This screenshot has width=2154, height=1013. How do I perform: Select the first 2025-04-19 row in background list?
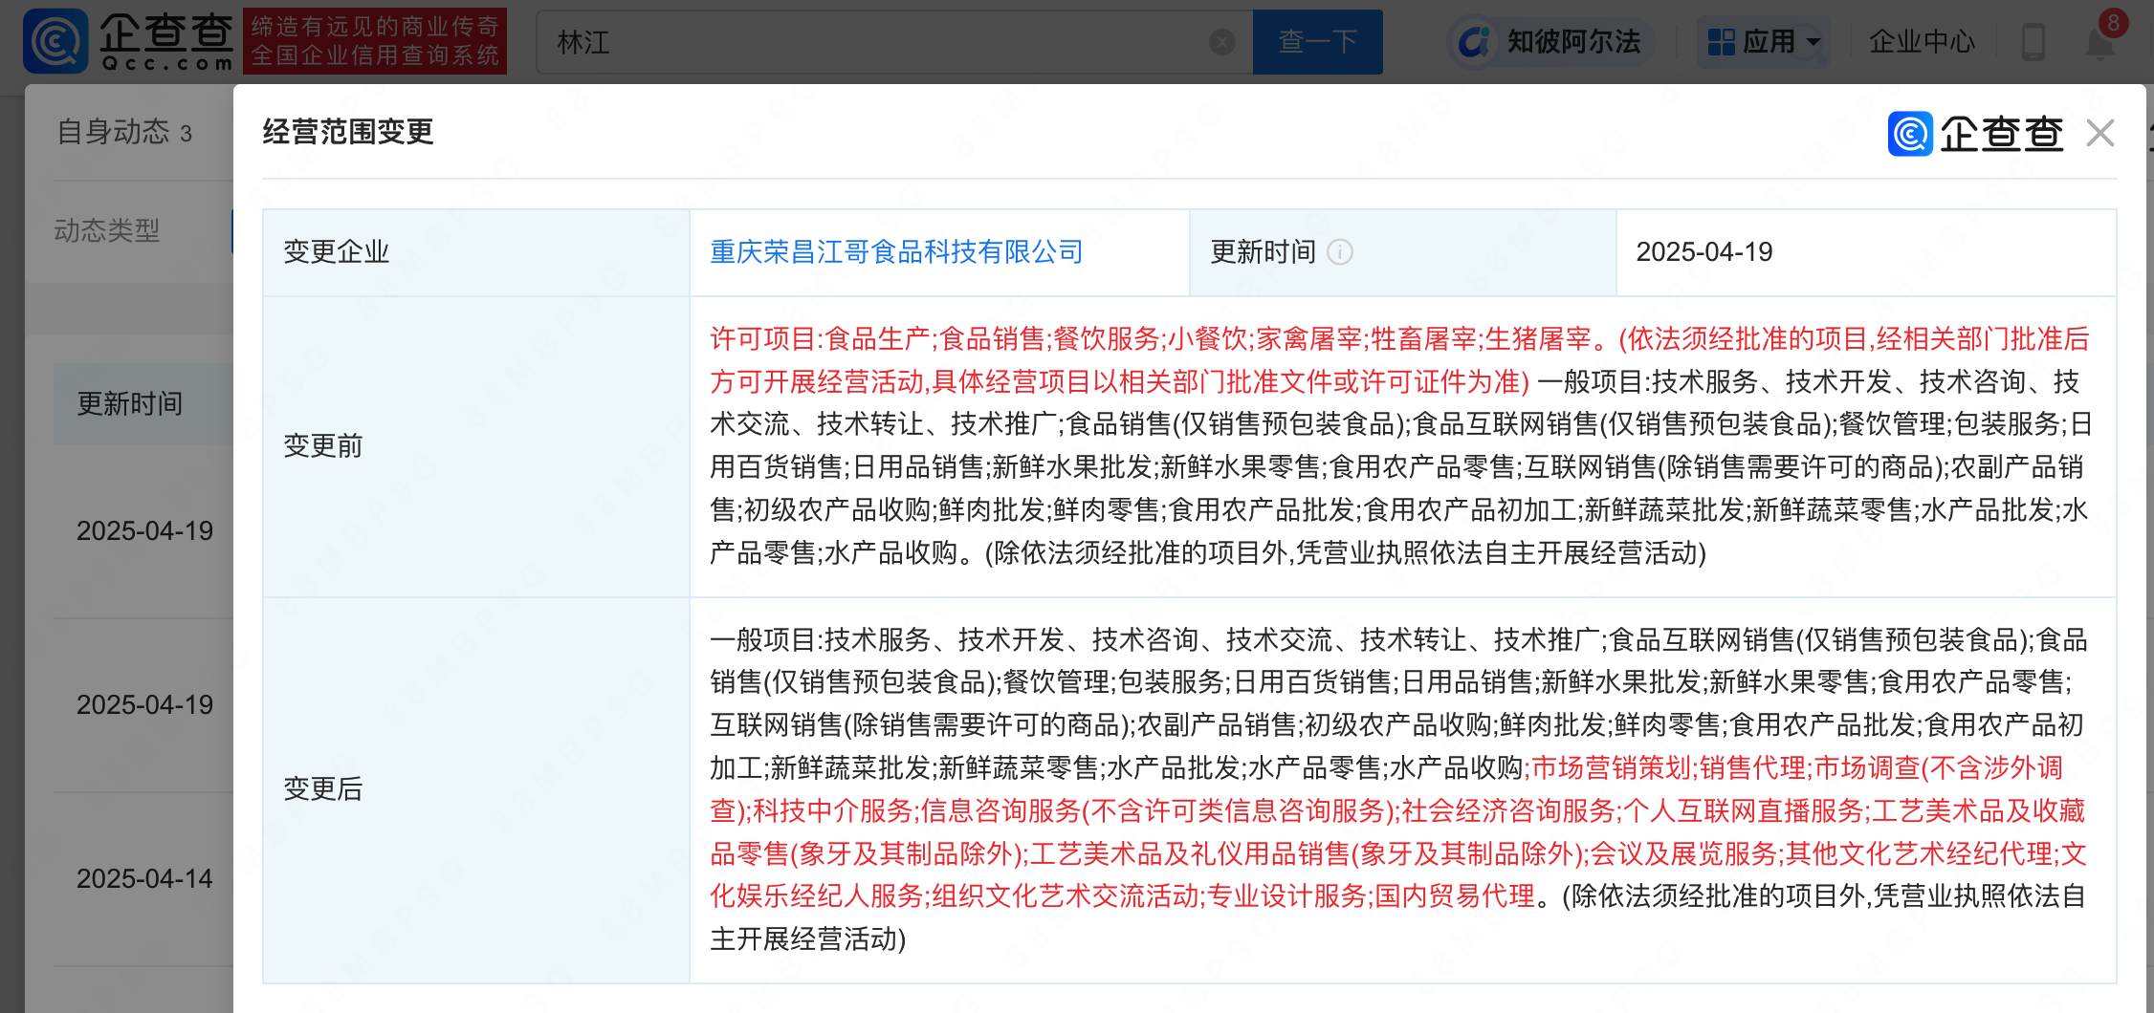(x=144, y=531)
